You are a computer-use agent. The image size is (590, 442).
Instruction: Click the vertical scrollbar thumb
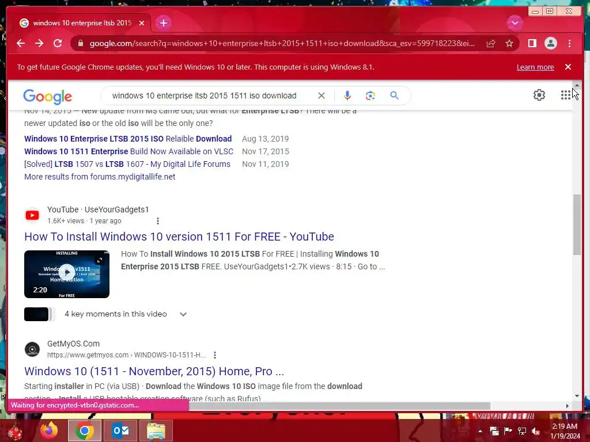tap(577, 225)
